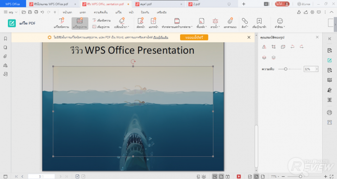Click the send layer backward icon
The height and width of the screenshot is (179, 337).
[274, 58]
